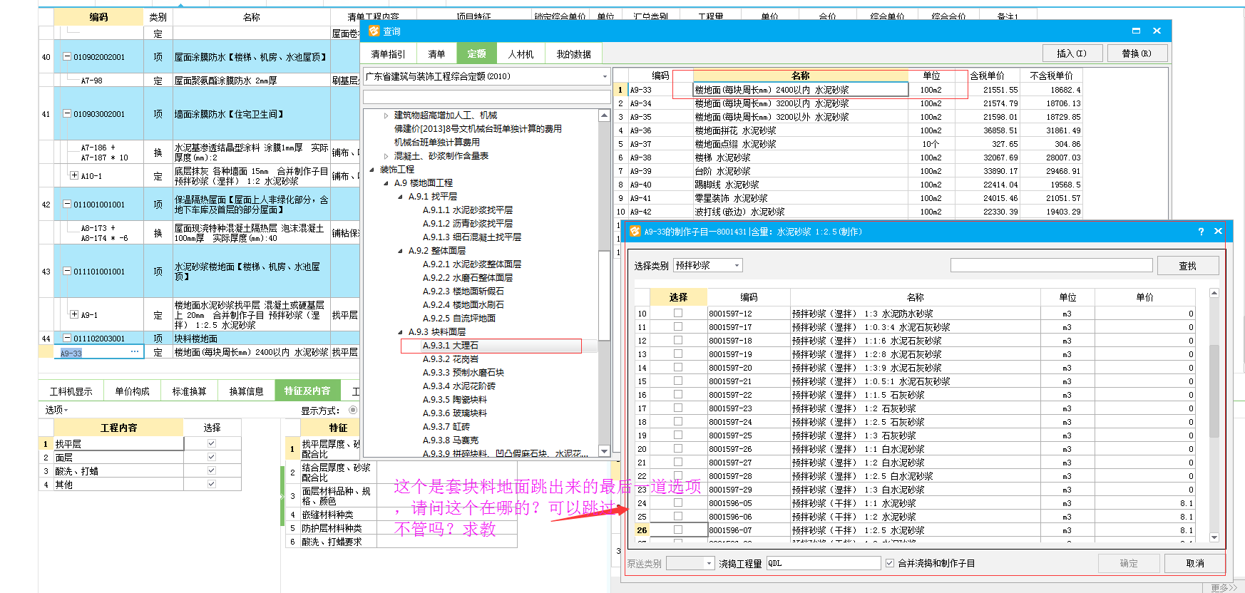1245x593 pixels.
Task: Click the chapter tree scroll-up arrow
Action: (604, 115)
